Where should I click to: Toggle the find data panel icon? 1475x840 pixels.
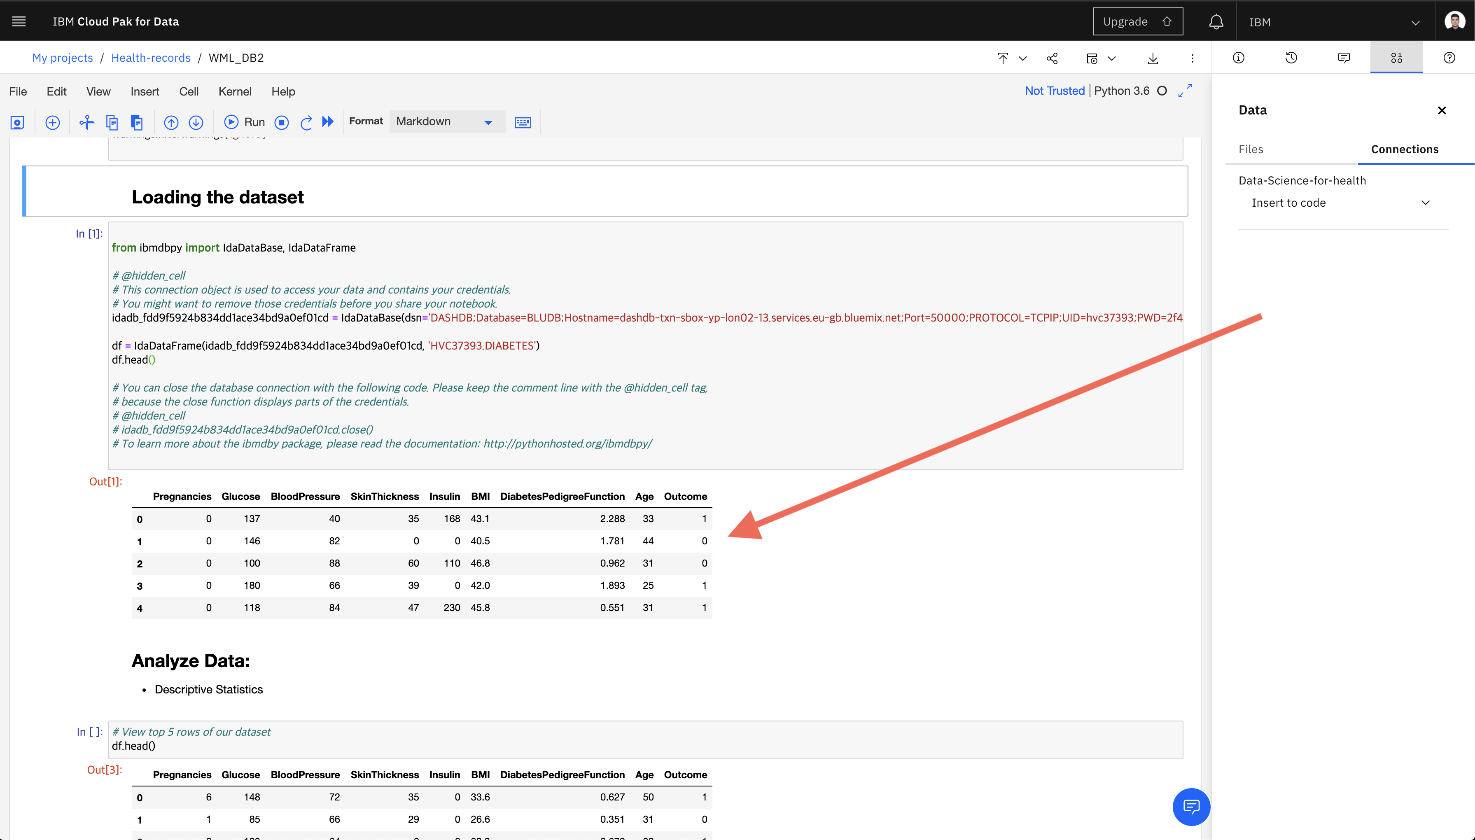1396,58
